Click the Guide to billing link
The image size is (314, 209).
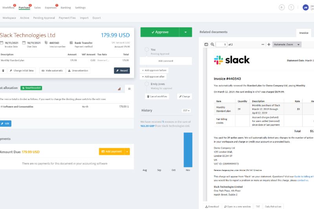coord(304,176)
